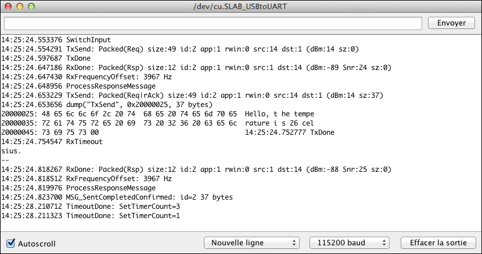482x254 pixels.
Task: Click the MSG_SentCompletedConfirmed log line
Action: coord(116,197)
